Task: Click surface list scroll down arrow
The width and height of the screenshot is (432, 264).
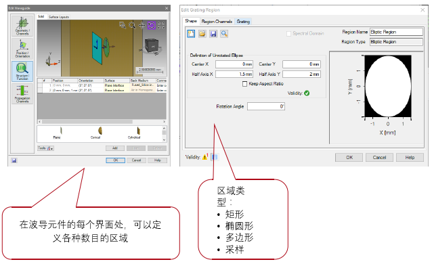Action: coord(165,140)
